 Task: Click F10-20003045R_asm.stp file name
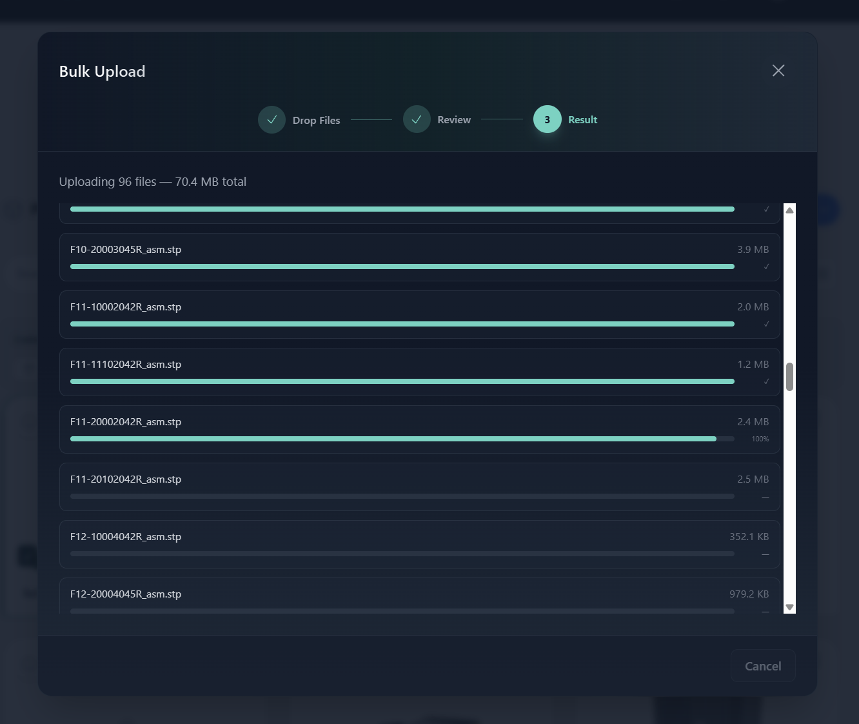[x=126, y=249]
